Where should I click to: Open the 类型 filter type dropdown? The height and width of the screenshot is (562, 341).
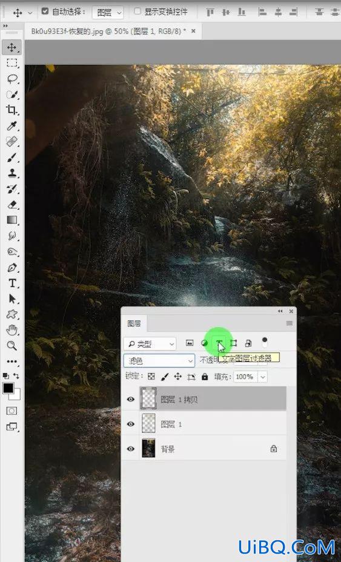coord(150,344)
